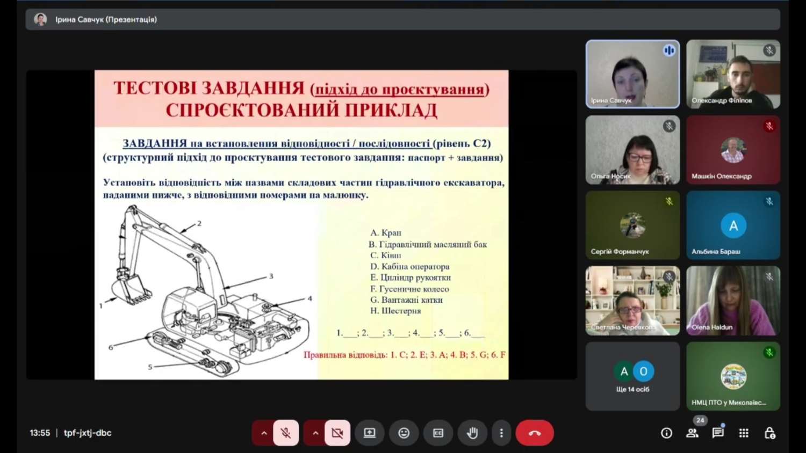This screenshot has width=806, height=453.
Task: Open the three-dot more options menu
Action: point(501,433)
